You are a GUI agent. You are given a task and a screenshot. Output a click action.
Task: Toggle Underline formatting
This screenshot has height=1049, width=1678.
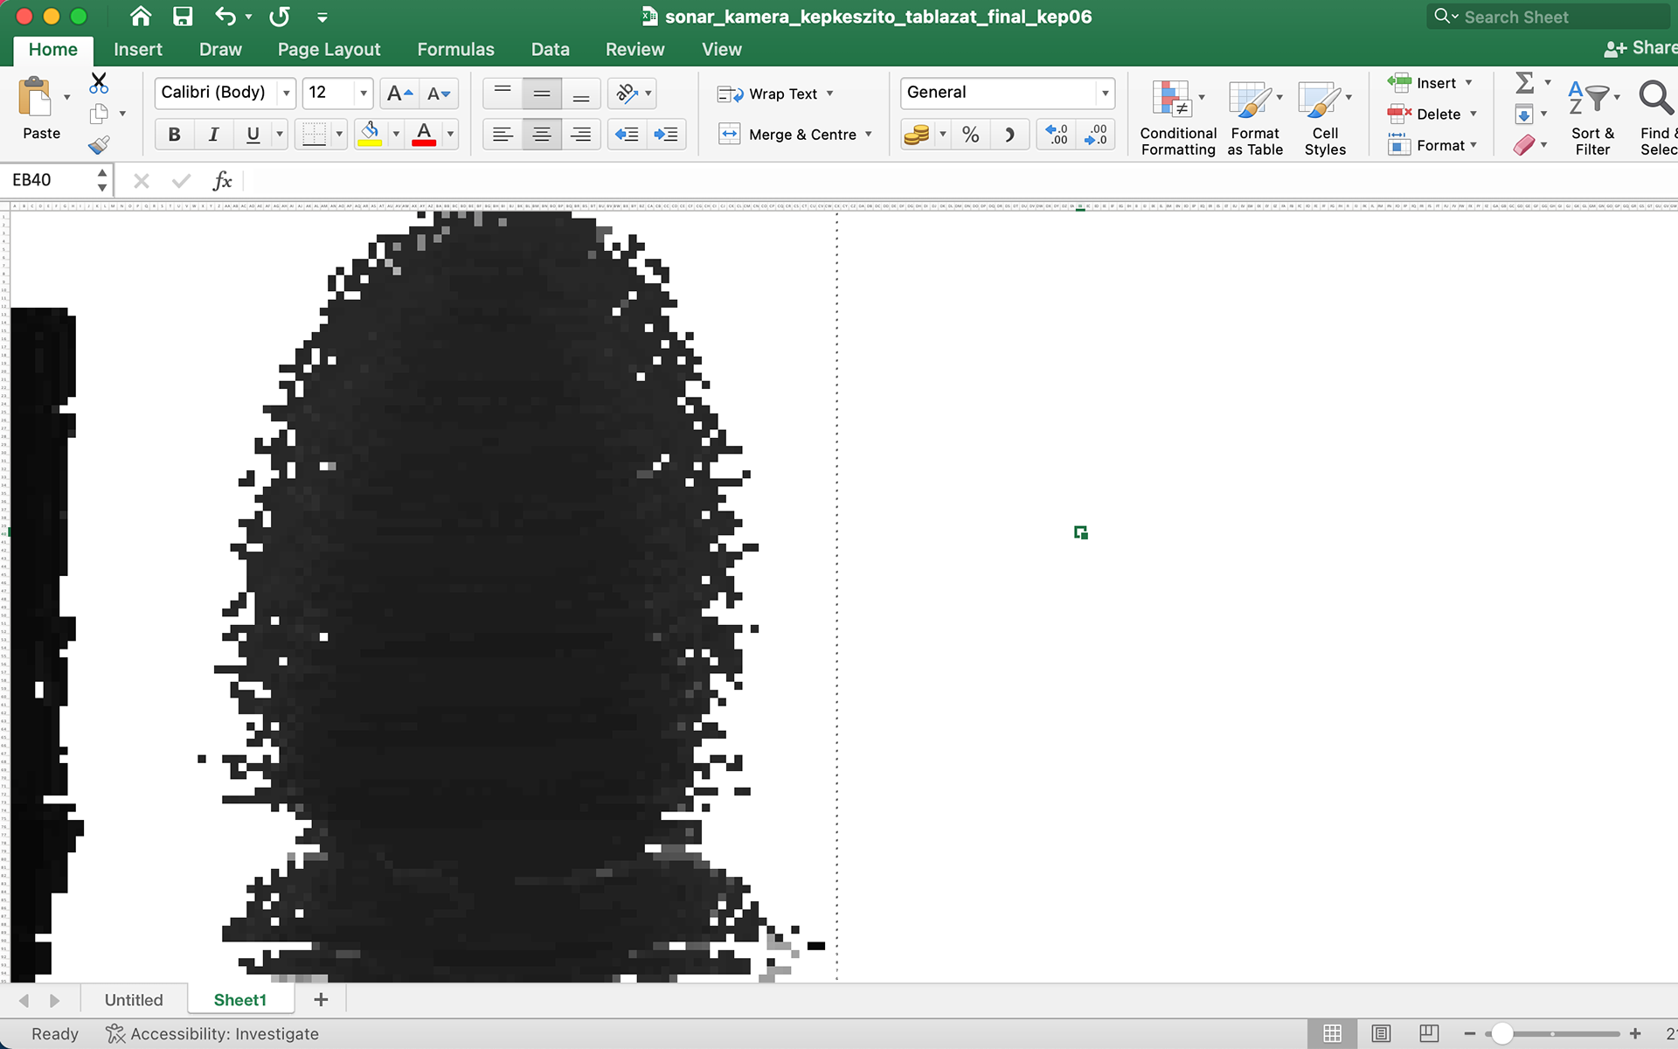pyautogui.click(x=253, y=134)
